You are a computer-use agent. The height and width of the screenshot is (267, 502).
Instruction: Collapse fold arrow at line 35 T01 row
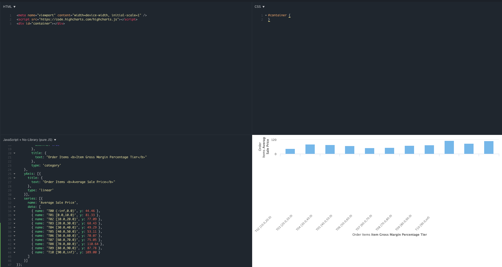pos(14,215)
